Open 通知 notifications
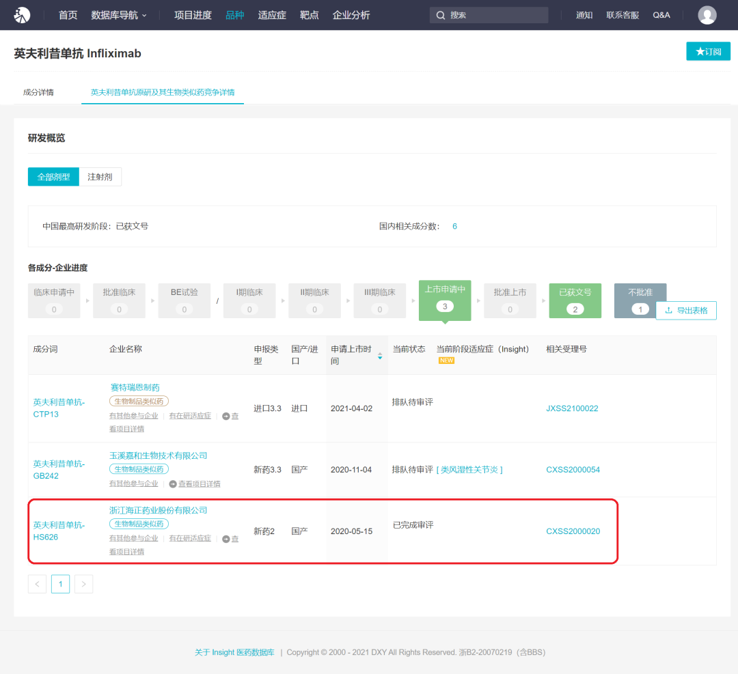The width and height of the screenshot is (738, 674). [584, 15]
